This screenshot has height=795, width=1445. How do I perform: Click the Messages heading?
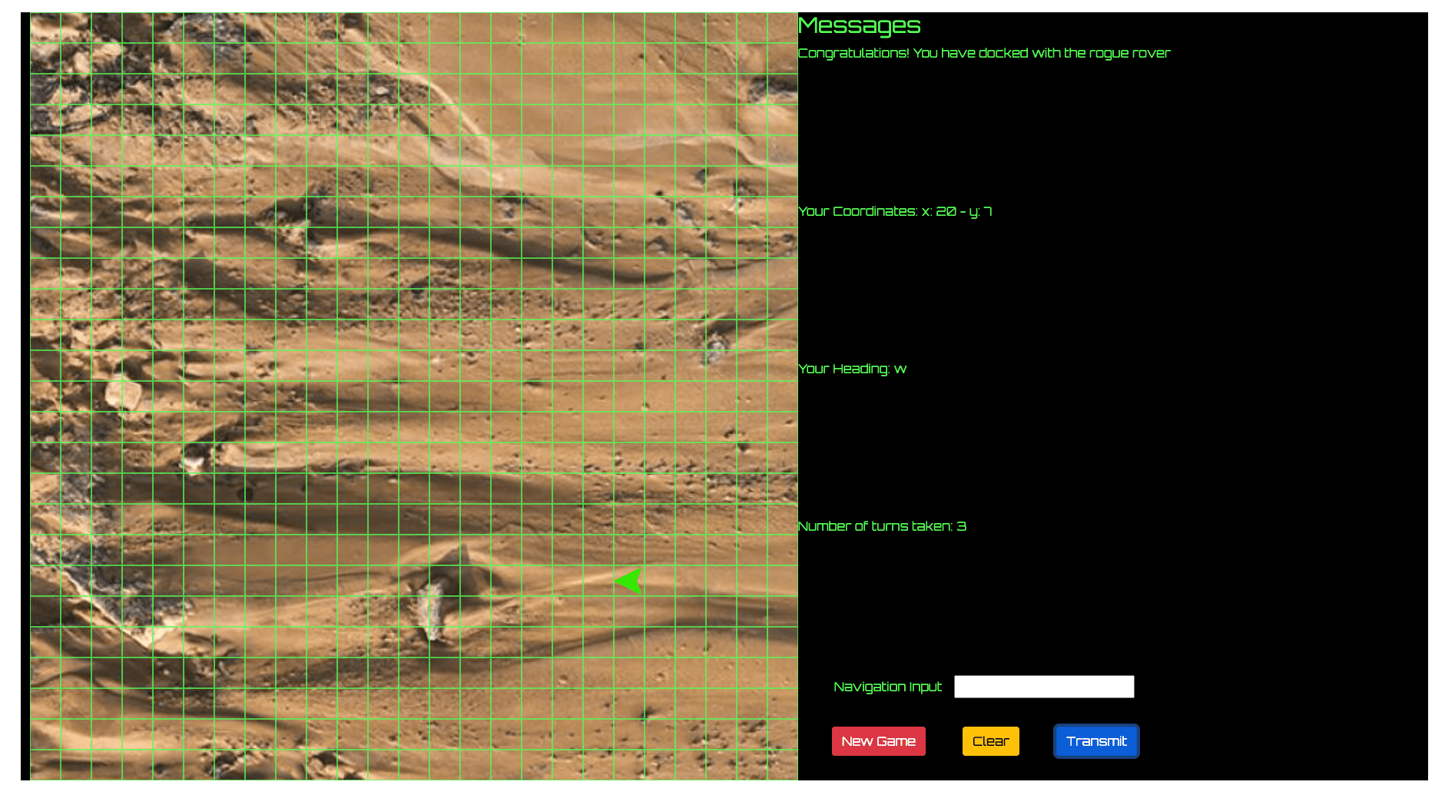pos(859,26)
